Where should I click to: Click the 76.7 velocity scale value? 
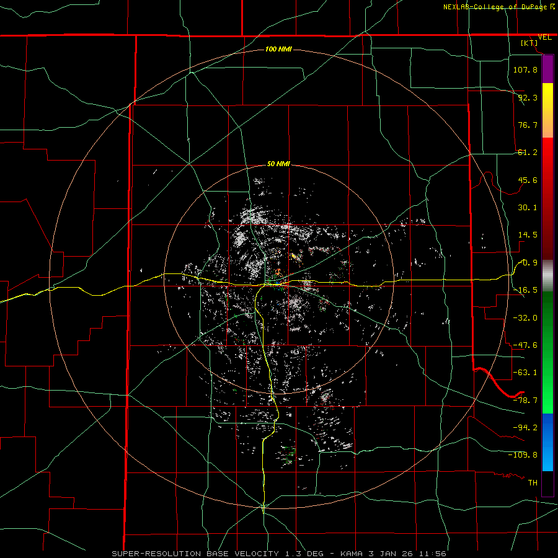[x=528, y=125]
